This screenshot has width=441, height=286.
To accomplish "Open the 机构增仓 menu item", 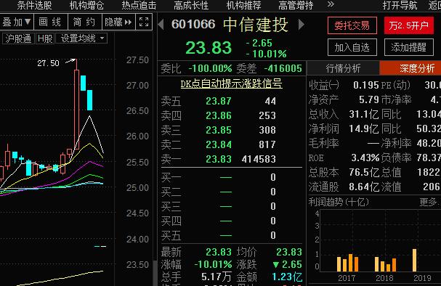I will [86, 5].
